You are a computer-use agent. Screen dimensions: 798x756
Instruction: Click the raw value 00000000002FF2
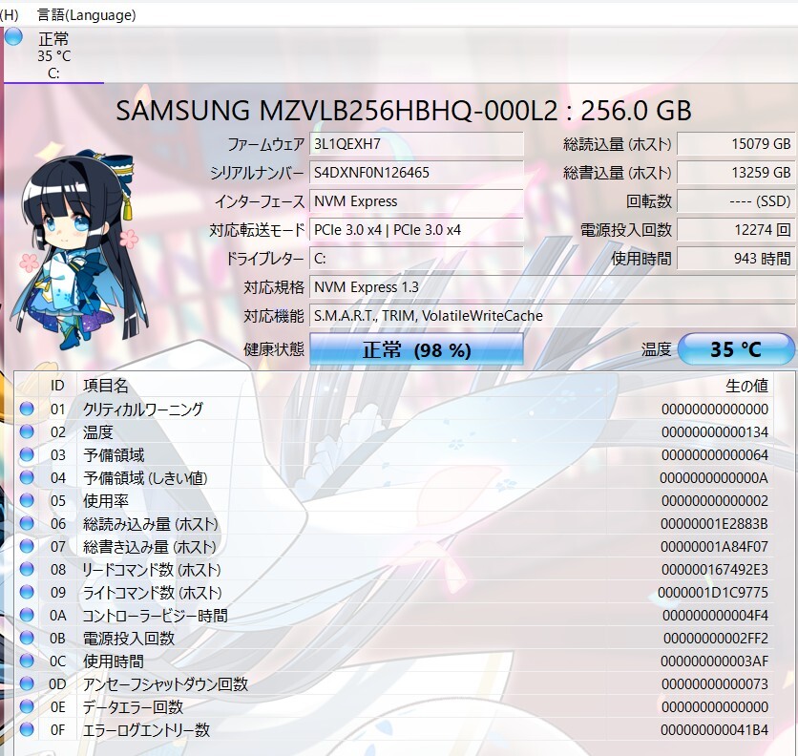pyautogui.click(x=716, y=638)
